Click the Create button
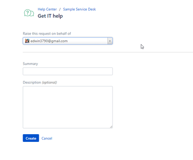The width and height of the screenshot is (193, 160). click(x=31, y=138)
